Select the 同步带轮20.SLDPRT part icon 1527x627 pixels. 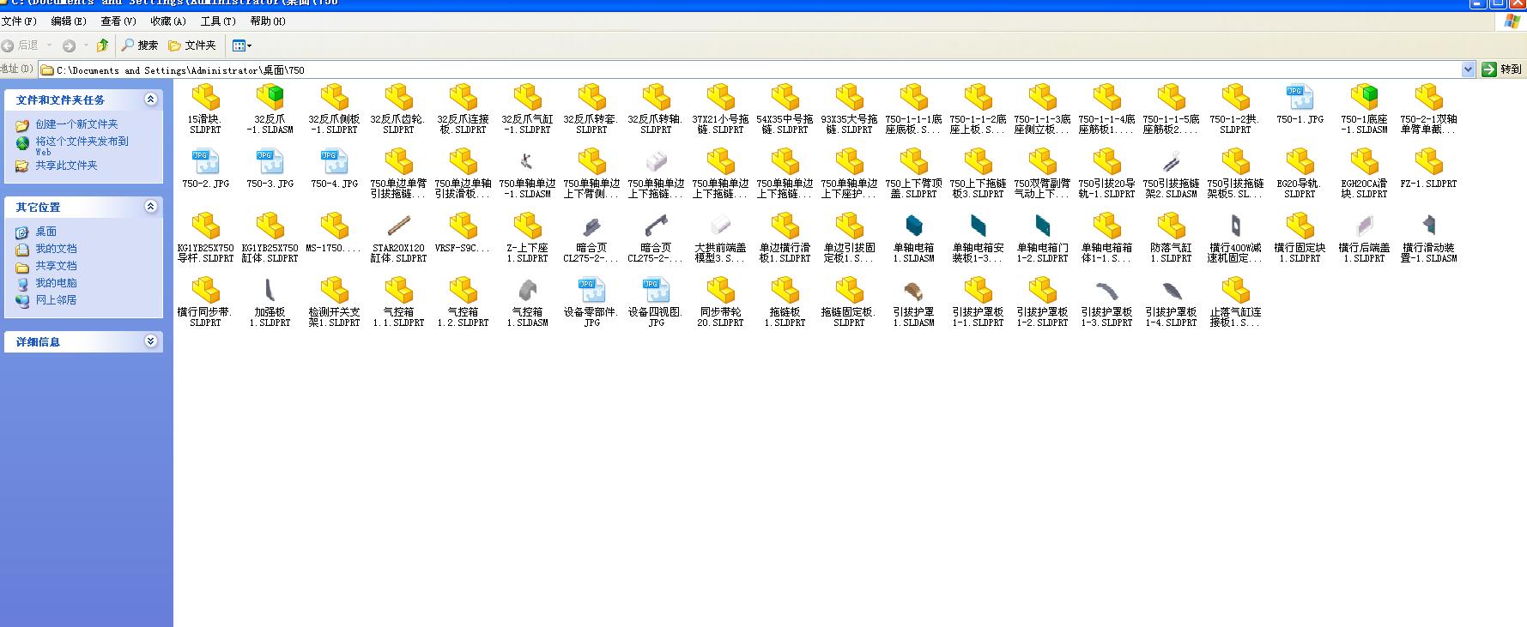tap(720, 290)
